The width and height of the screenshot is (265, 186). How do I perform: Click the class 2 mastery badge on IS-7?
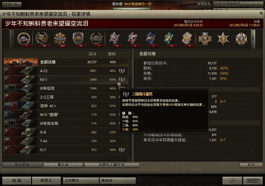tap(122, 150)
